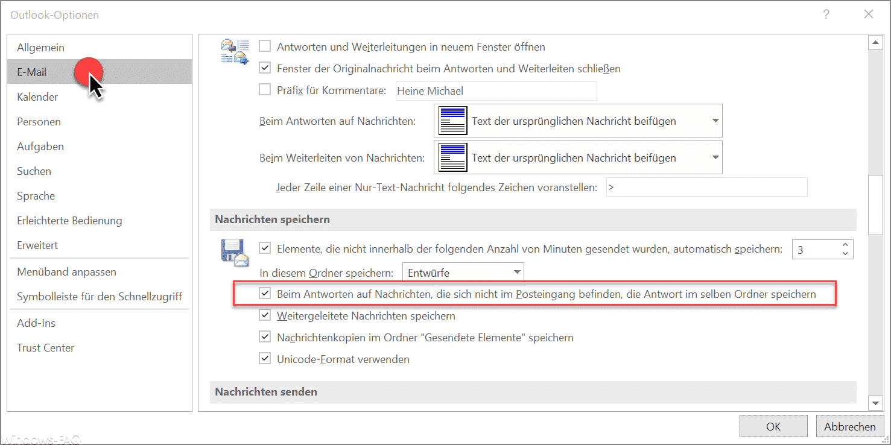Click the reply and forward mail icon

pyautogui.click(x=235, y=52)
